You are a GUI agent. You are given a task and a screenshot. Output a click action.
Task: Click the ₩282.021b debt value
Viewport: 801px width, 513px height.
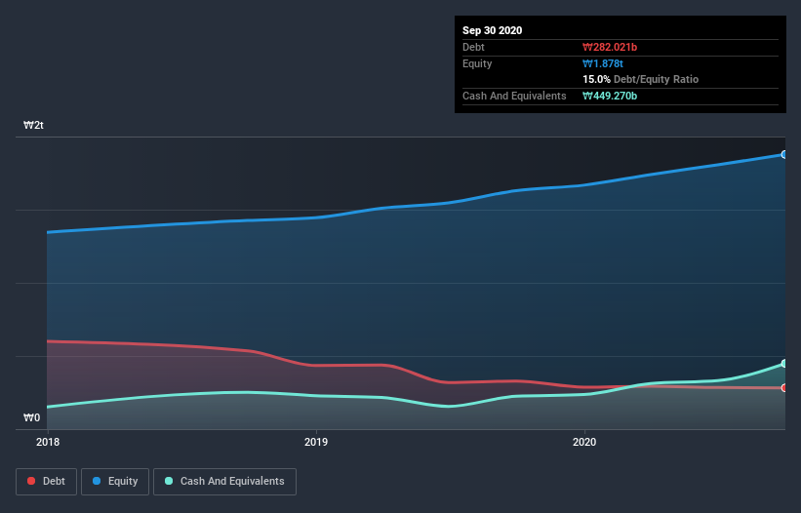(x=610, y=47)
